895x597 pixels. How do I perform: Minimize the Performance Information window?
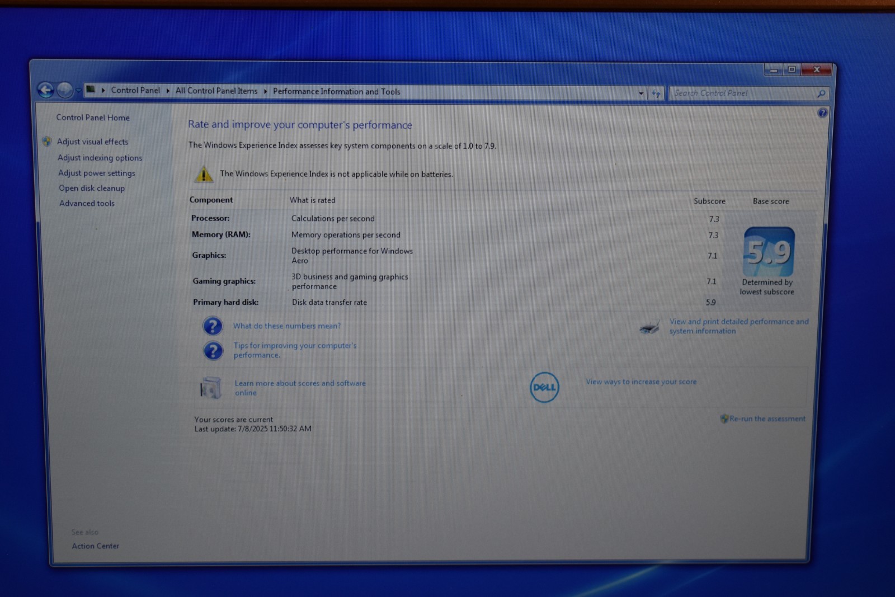(x=774, y=70)
